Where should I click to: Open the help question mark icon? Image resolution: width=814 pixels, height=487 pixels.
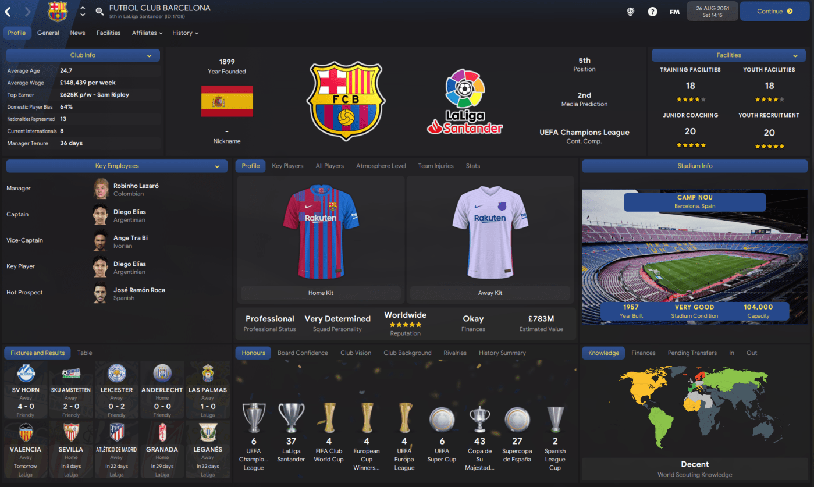pos(652,12)
